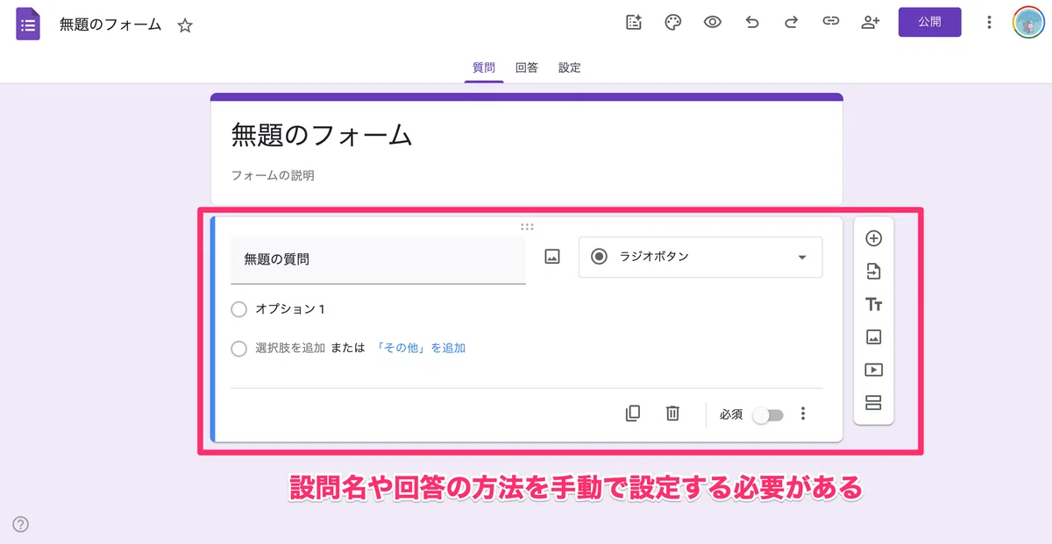Click the 無題のフォーム header file name
Screen dimensions: 1052x544
[110, 25]
